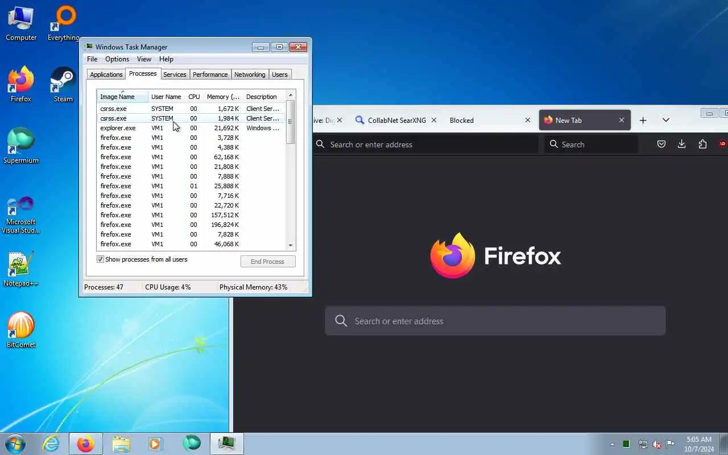Open the View menu in Task Manager
Image resolution: width=728 pixels, height=455 pixels.
tap(144, 59)
